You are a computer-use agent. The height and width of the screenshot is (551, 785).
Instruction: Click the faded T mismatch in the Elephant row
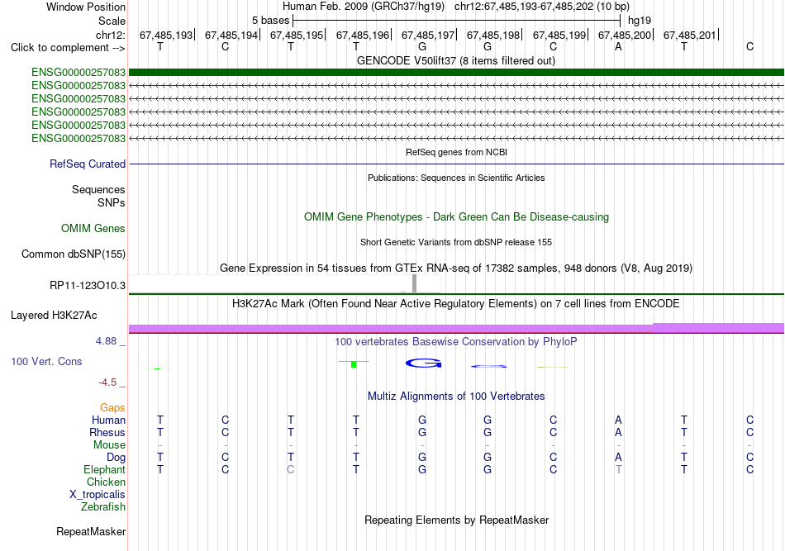619,469
